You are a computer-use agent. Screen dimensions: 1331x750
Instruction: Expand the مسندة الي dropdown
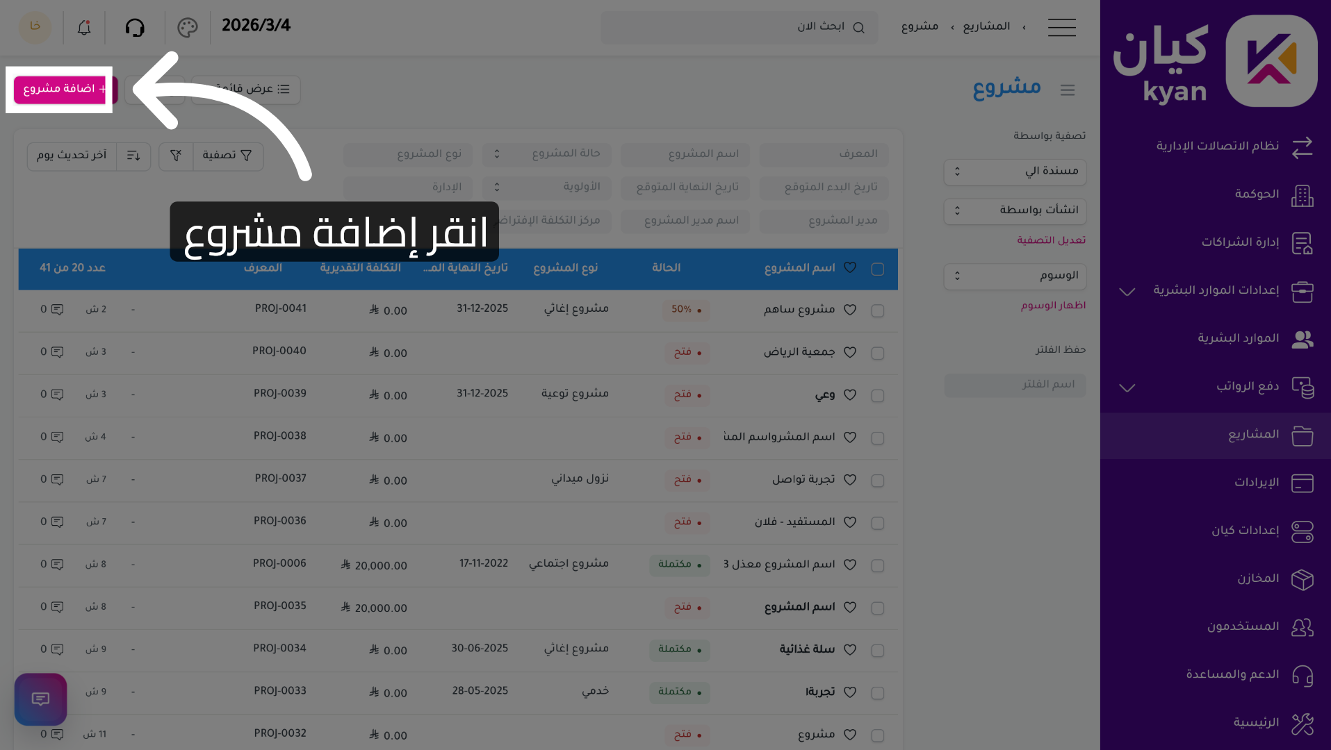(1015, 172)
